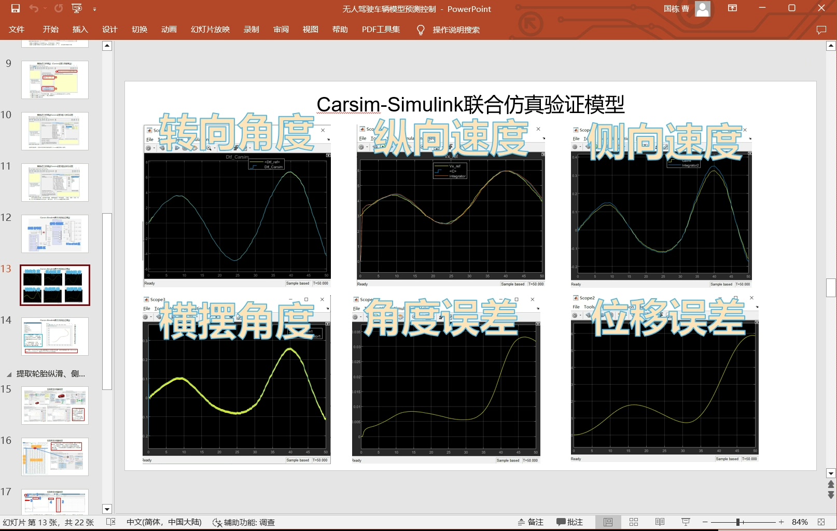This screenshot has height=531, width=837.
Task: Switch to Normal view icon
Action: [x=608, y=522]
